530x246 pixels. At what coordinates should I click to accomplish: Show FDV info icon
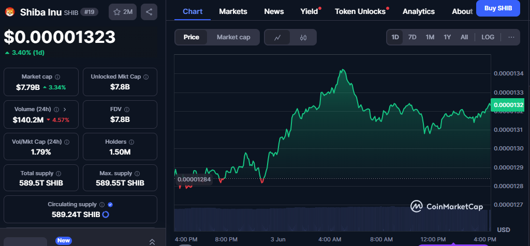[x=127, y=110]
